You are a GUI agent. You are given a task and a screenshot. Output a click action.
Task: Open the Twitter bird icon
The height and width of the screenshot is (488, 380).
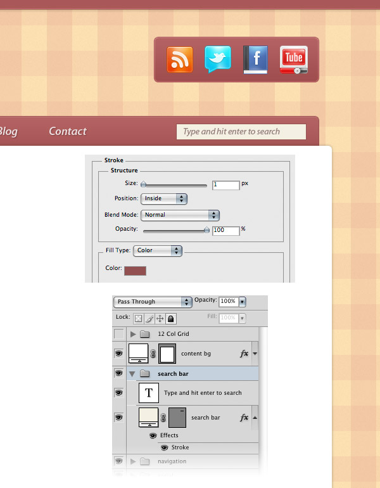pos(218,59)
